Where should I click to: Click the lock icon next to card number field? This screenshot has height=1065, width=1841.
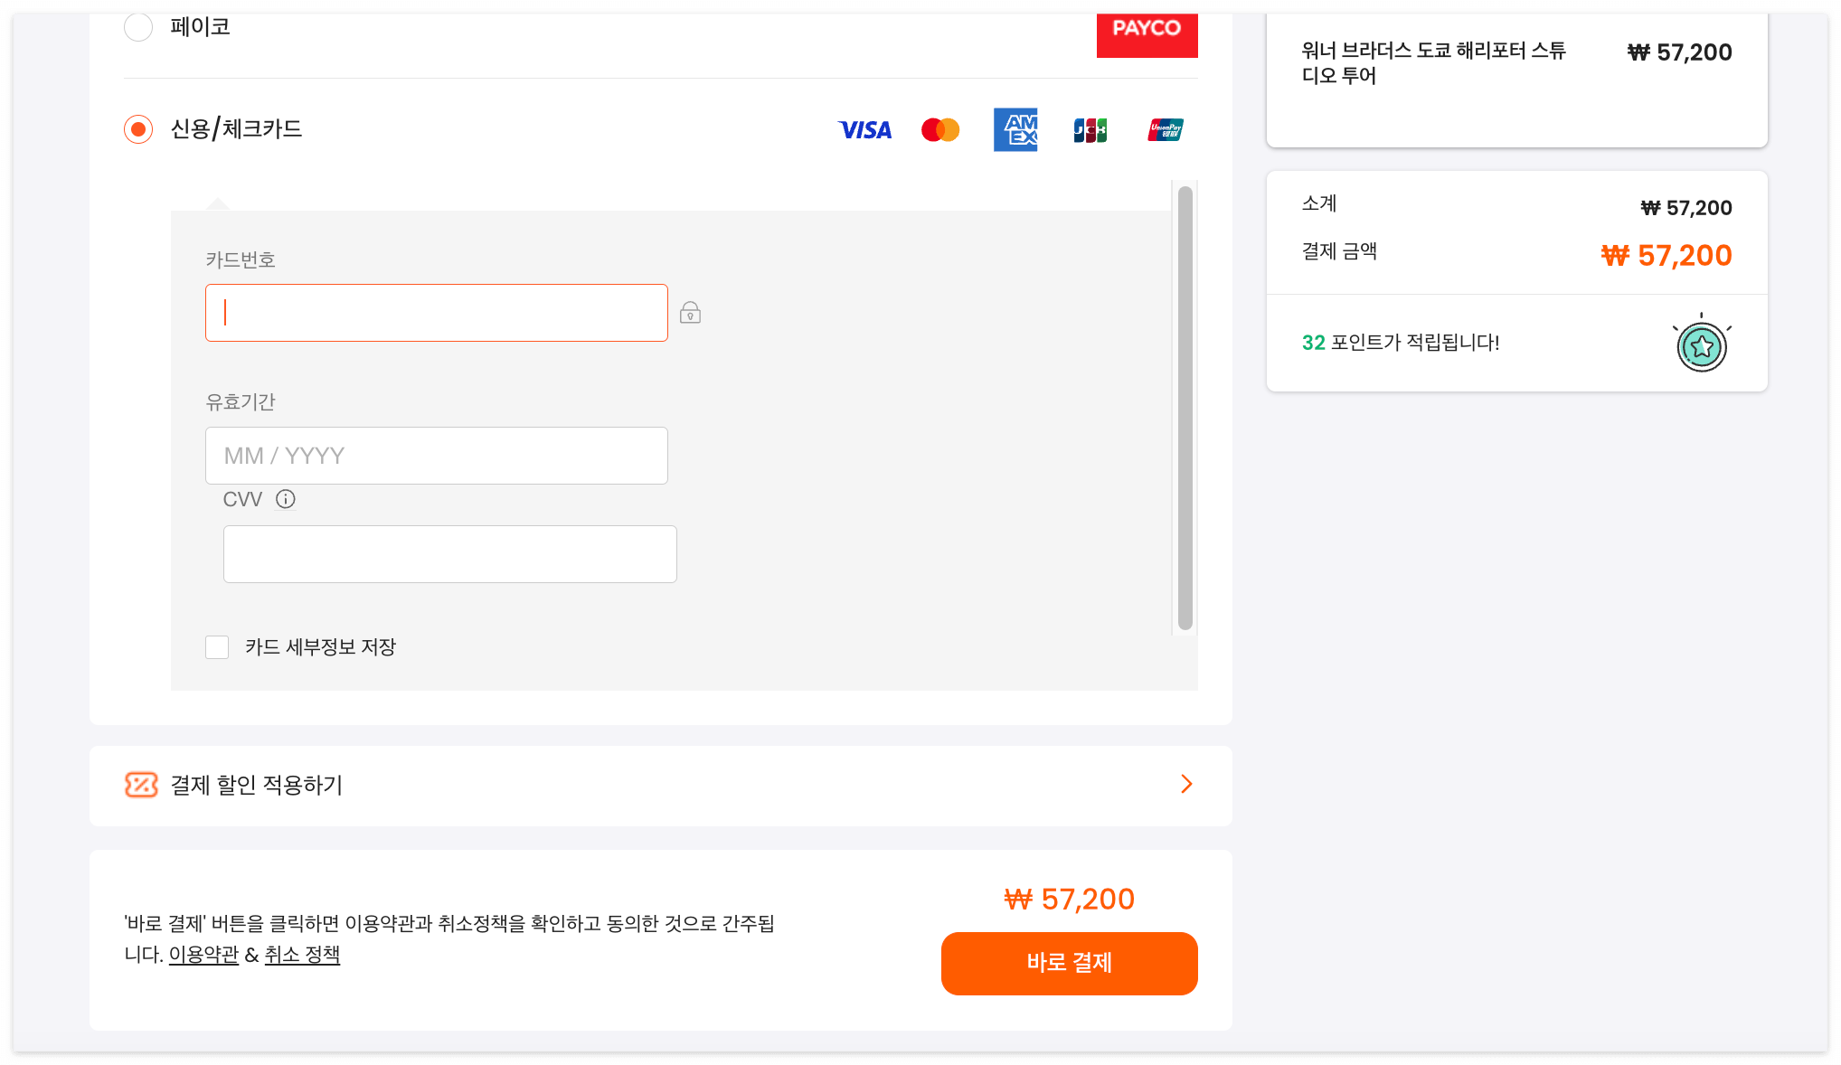pyautogui.click(x=690, y=312)
